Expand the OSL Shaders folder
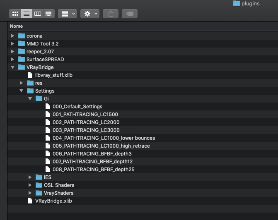The image size is (278, 220). (x=30, y=185)
